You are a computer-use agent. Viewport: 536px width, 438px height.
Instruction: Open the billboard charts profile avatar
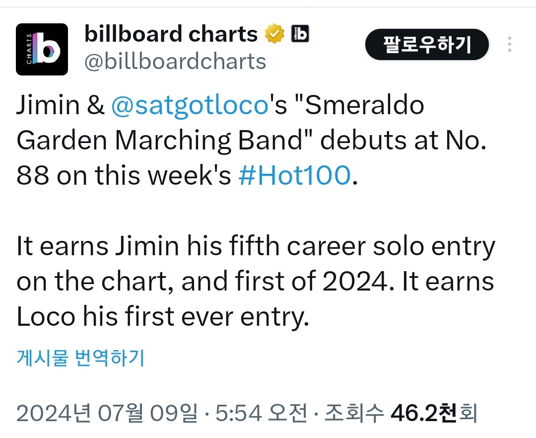coord(42,49)
